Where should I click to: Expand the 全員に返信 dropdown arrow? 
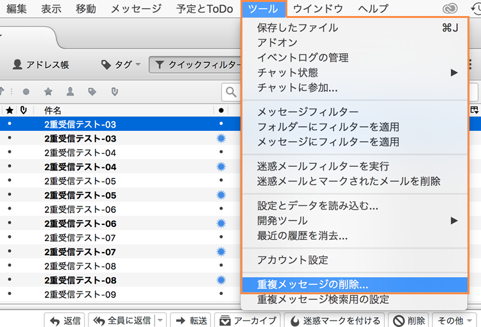[x=160, y=321]
